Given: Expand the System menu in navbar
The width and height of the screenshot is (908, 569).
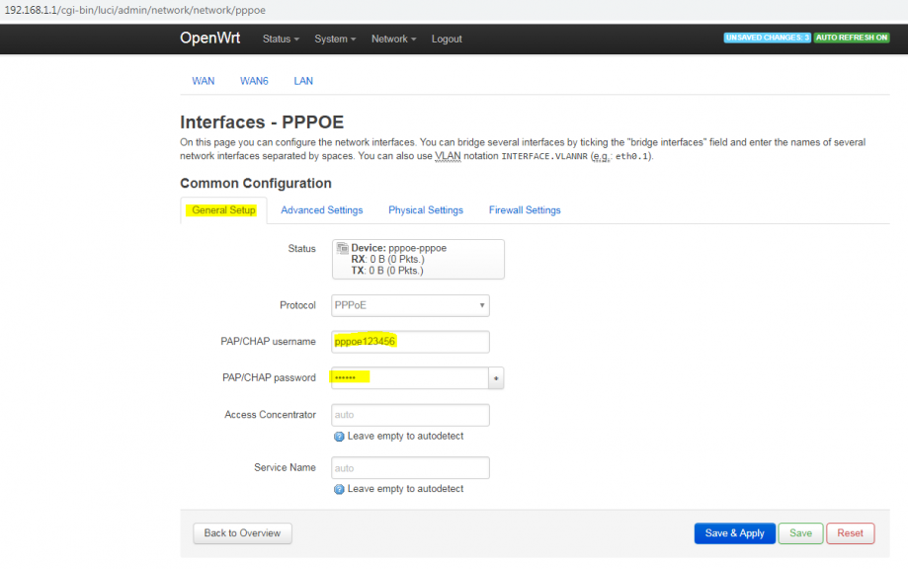Looking at the screenshot, I should [x=336, y=39].
